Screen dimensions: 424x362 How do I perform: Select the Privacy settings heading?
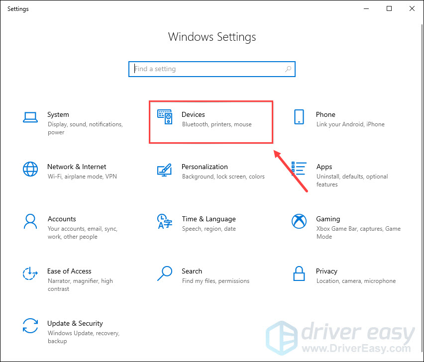click(326, 271)
